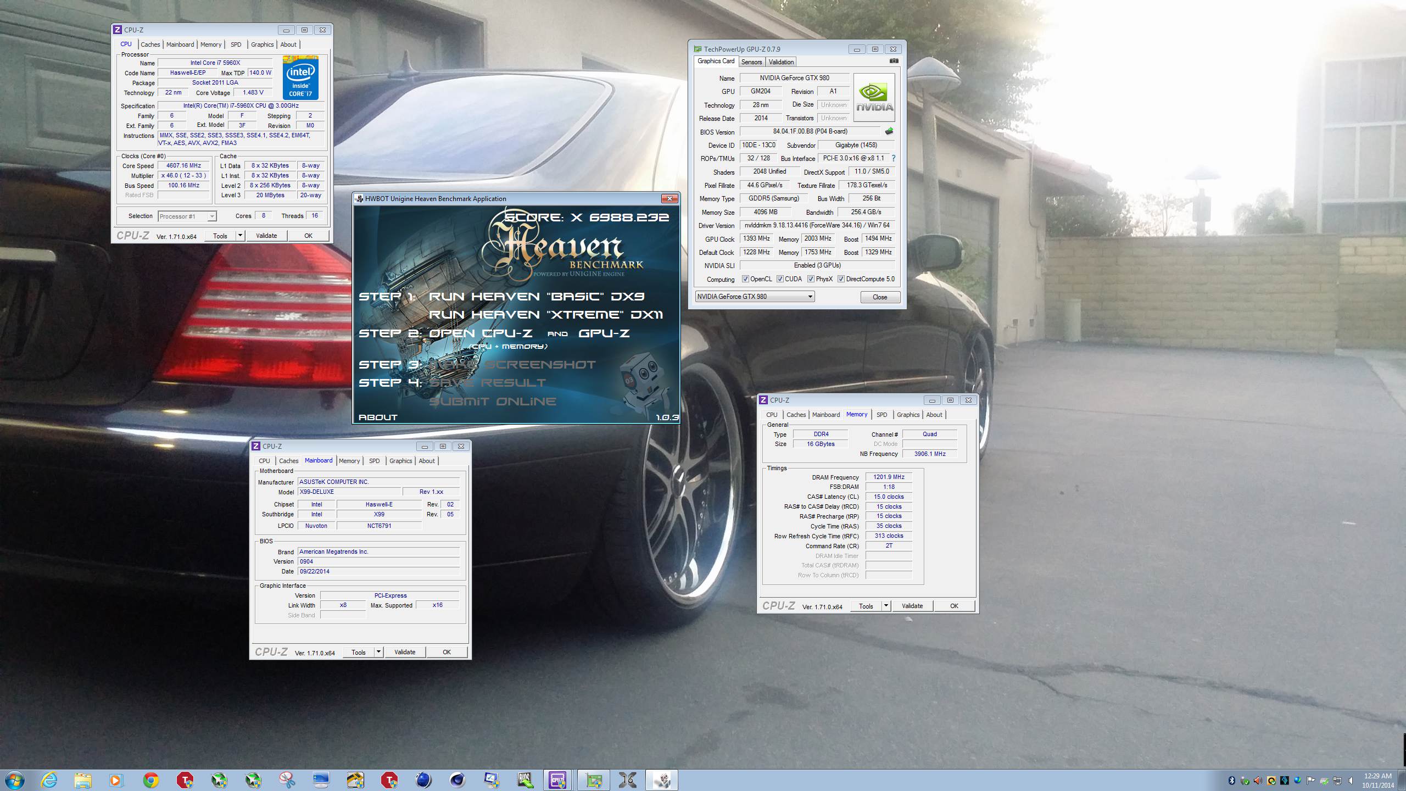Open CPU tab in the Memory CPU-Z window

click(x=772, y=415)
